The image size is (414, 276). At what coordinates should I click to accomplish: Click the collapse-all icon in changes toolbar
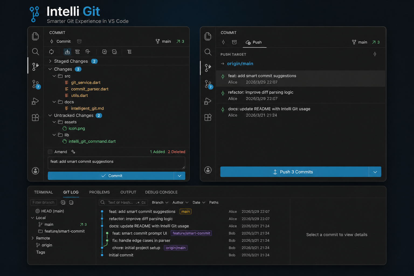pyautogui.click(x=115, y=52)
